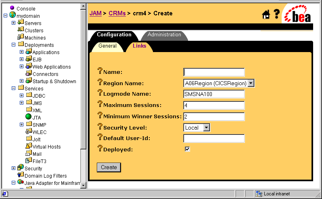Screen dimensions: 322x199
Task: Expand the JMS tree node
Action: pyautogui.click(x=21, y=103)
